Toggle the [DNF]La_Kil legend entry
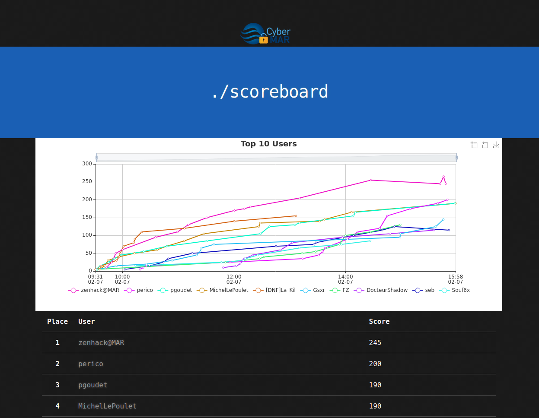 pyautogui.click(x=274, y=290)
